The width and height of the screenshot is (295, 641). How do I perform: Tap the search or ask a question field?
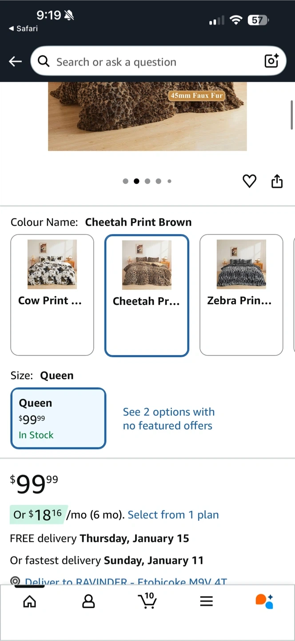[x=151, y=61]
